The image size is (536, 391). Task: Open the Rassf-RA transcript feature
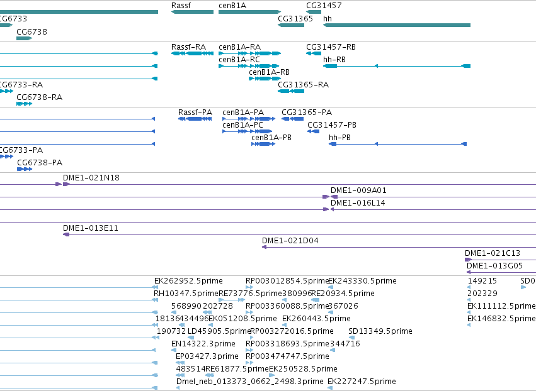[193, 53]
